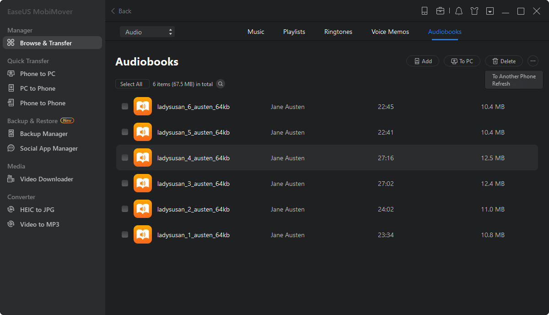Click Jane Austen in the ladysusan_1 row
Image resolution: width=549 pixels, height=315 pixels.
point(288,235)
